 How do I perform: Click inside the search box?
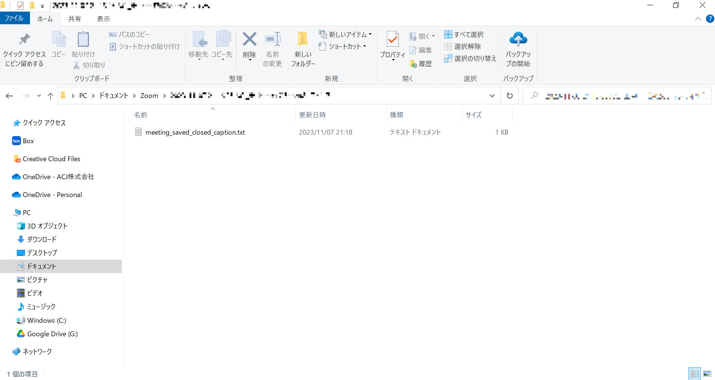click(x=617, y=96)
